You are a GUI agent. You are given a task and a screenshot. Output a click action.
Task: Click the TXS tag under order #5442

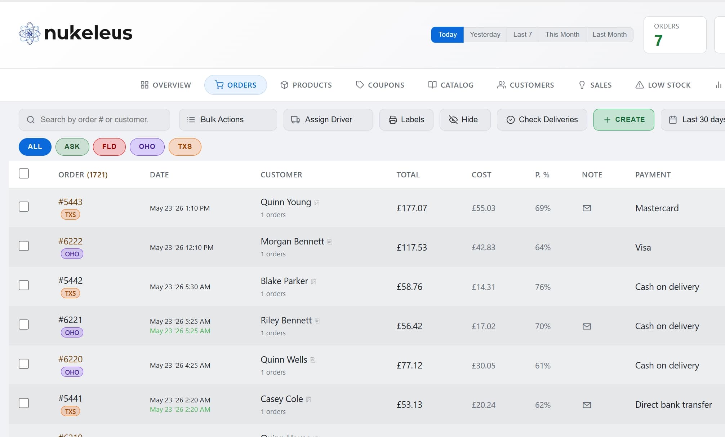(70, 293)
